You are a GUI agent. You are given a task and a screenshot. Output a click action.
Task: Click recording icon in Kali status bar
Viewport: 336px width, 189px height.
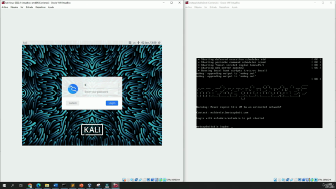point(152,180)
